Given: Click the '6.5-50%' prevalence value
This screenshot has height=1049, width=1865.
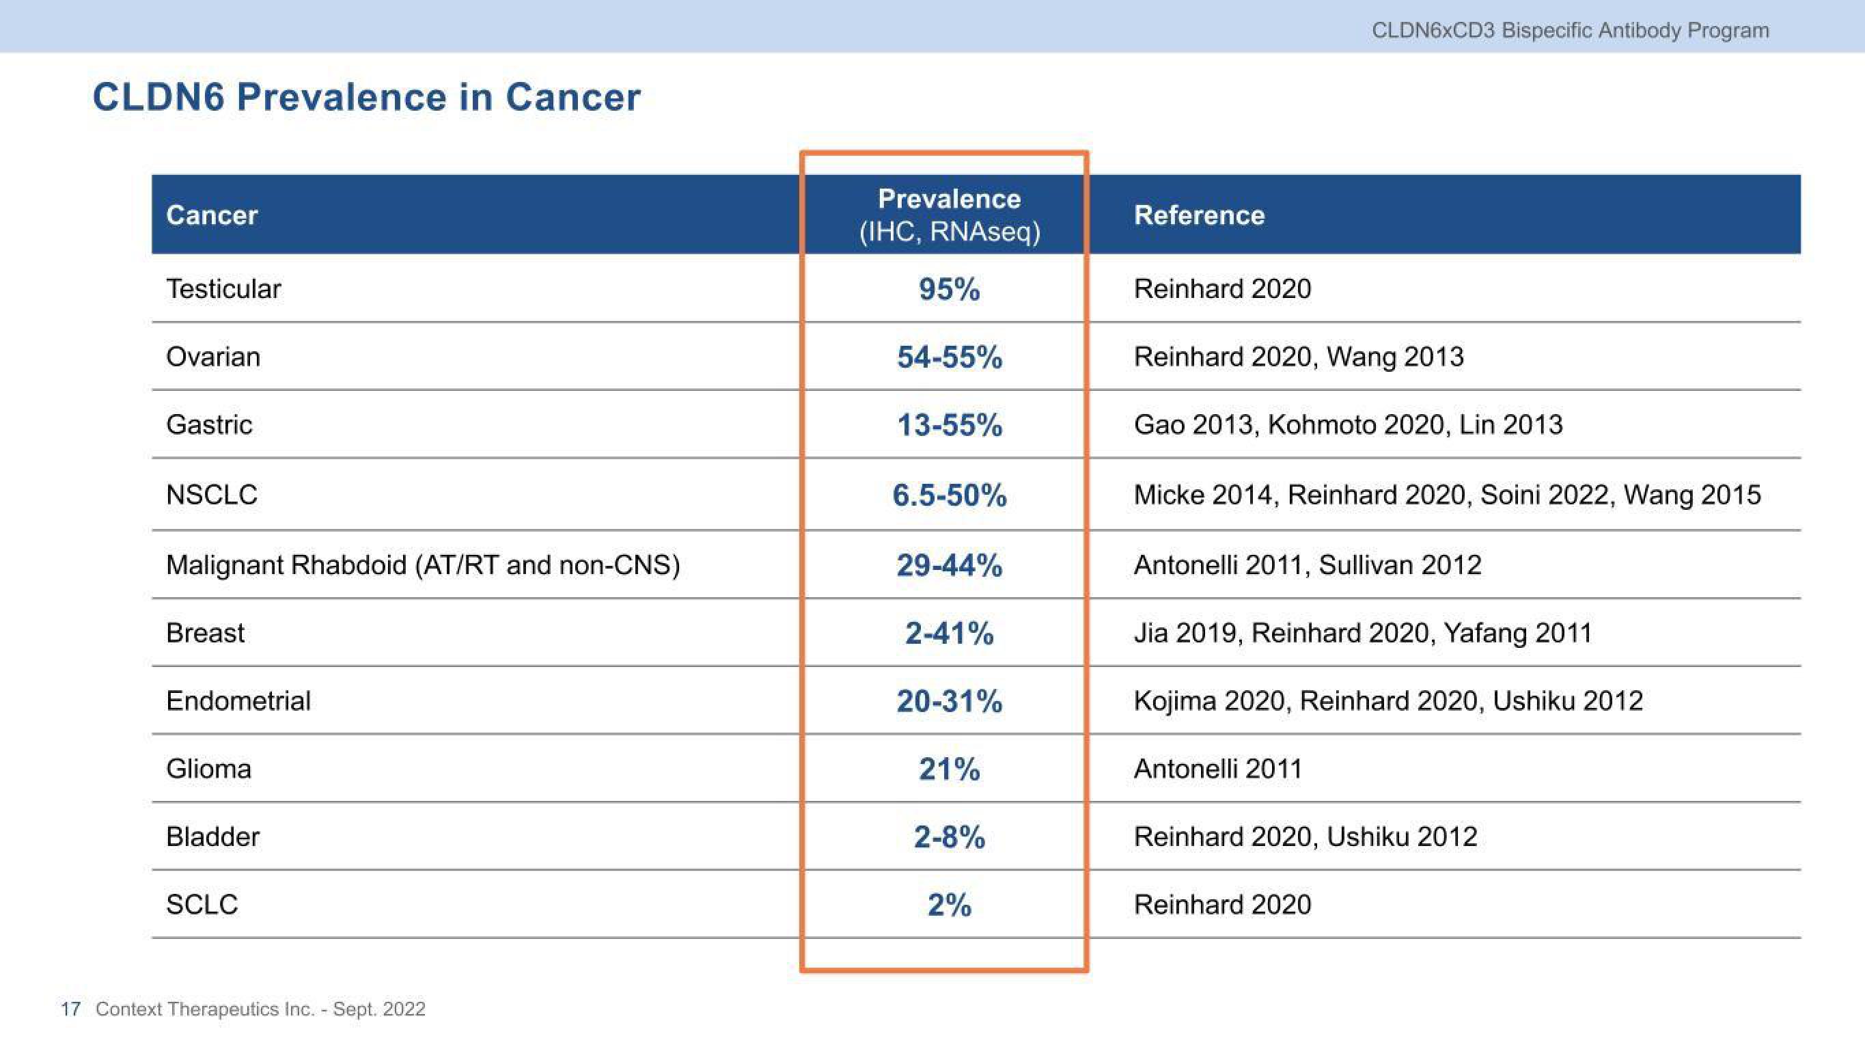Looking at the screenshot, I should (x=949, y=495).
